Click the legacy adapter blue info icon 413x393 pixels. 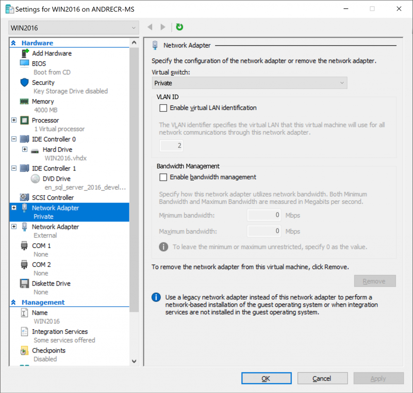(x=156, y=297)
